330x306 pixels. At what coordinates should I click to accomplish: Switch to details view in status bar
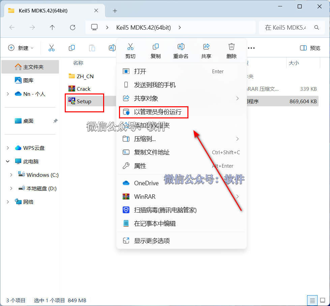coord(312,300)
